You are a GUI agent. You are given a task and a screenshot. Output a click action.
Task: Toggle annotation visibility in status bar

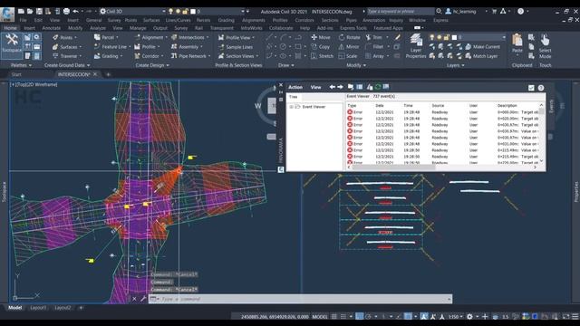[x=424, y=316]
